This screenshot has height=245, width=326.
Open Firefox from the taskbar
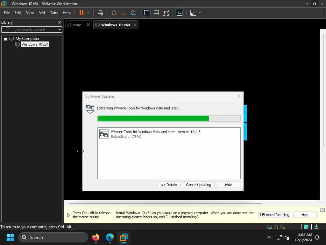(x=96, y=237)
